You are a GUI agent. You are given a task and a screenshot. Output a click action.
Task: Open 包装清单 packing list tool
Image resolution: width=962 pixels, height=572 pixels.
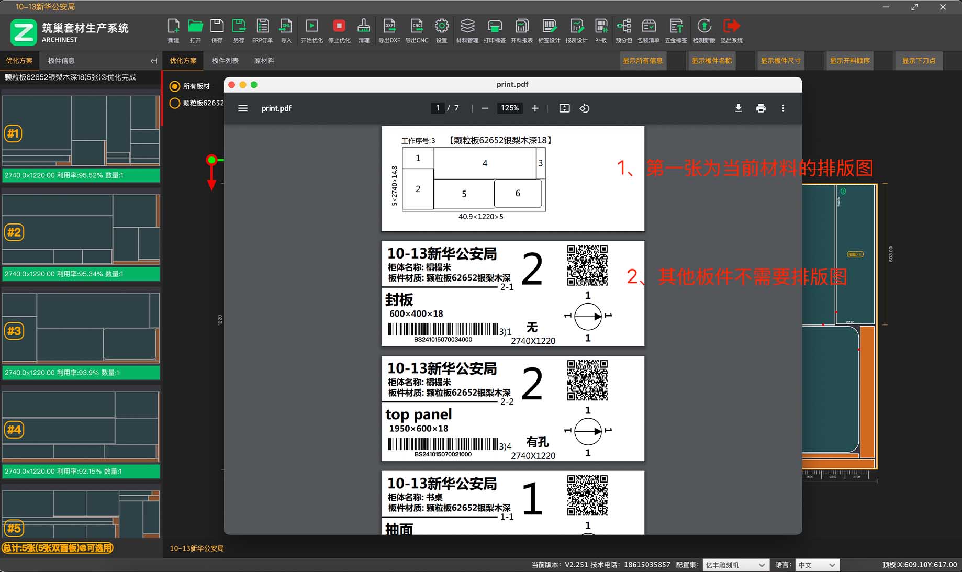(649, 30)
